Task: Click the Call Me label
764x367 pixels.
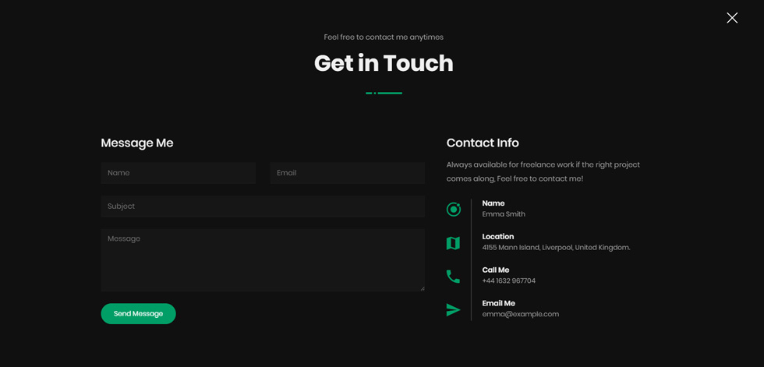Action: [x=496, y=270]
